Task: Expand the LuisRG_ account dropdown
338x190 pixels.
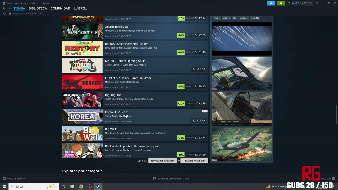Action: click(302, 3)
